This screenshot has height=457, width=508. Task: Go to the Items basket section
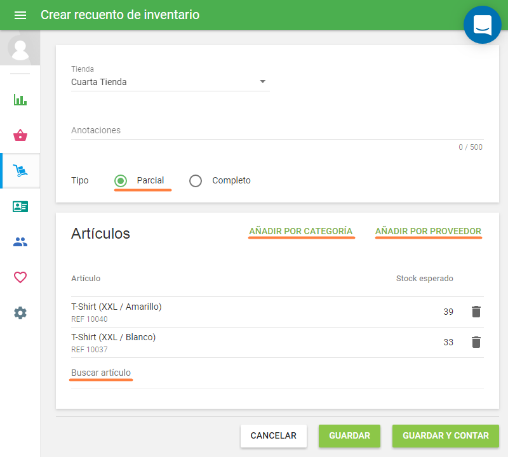pyautogui.click(x=20, y=135)
